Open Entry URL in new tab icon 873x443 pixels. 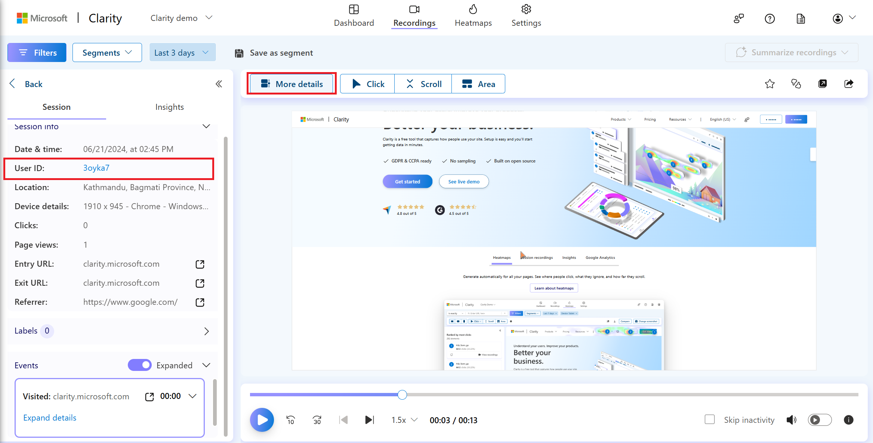[200, 264]
